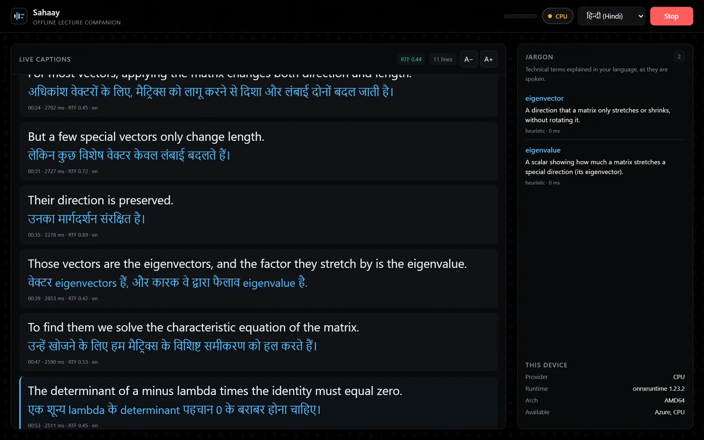Click Hindi translation starting "अधिकांश वेक्टरों के लिए"

(211, 92)
